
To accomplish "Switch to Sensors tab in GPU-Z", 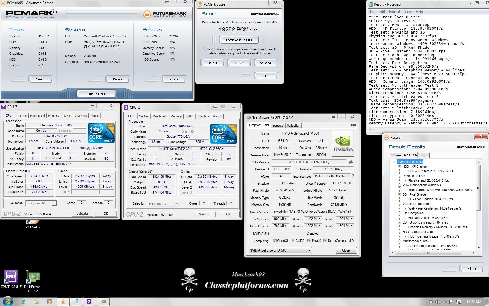I will 278,125.
